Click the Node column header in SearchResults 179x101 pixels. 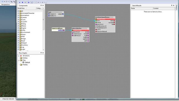pos(142,8)
